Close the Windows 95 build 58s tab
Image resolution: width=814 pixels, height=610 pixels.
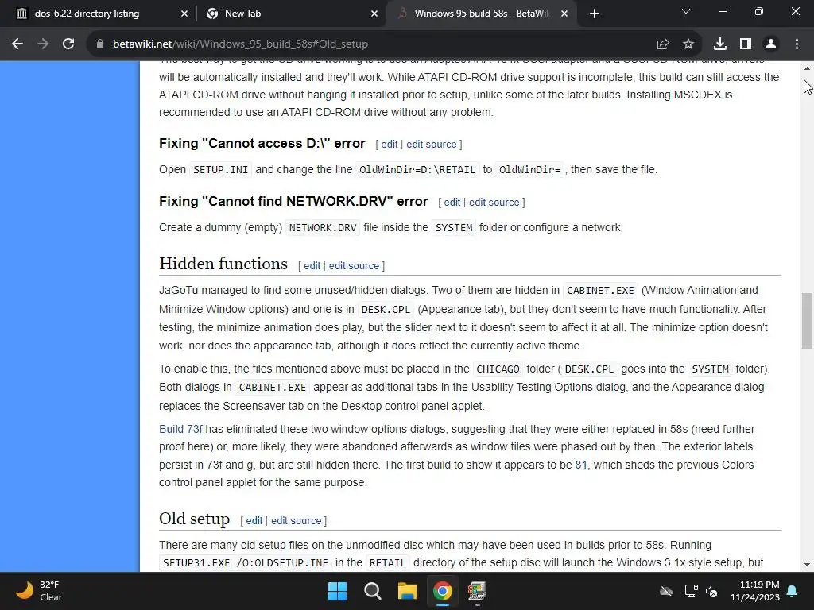[x=564, y=14]
